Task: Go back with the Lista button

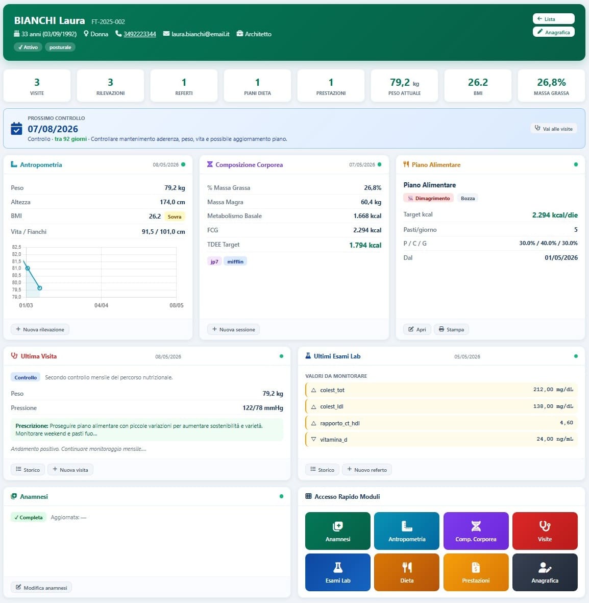Action: click(x=554, y=19)
